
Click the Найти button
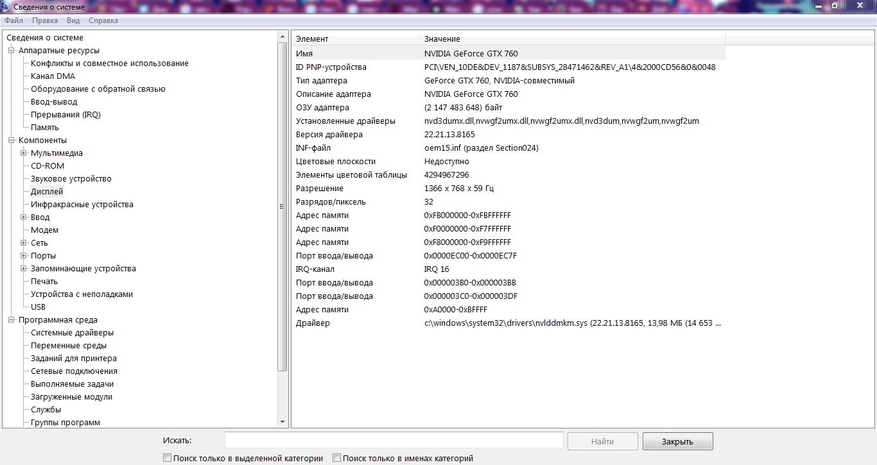point(602,441)
